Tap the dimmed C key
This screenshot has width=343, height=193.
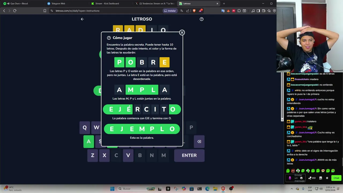(116, 155)
